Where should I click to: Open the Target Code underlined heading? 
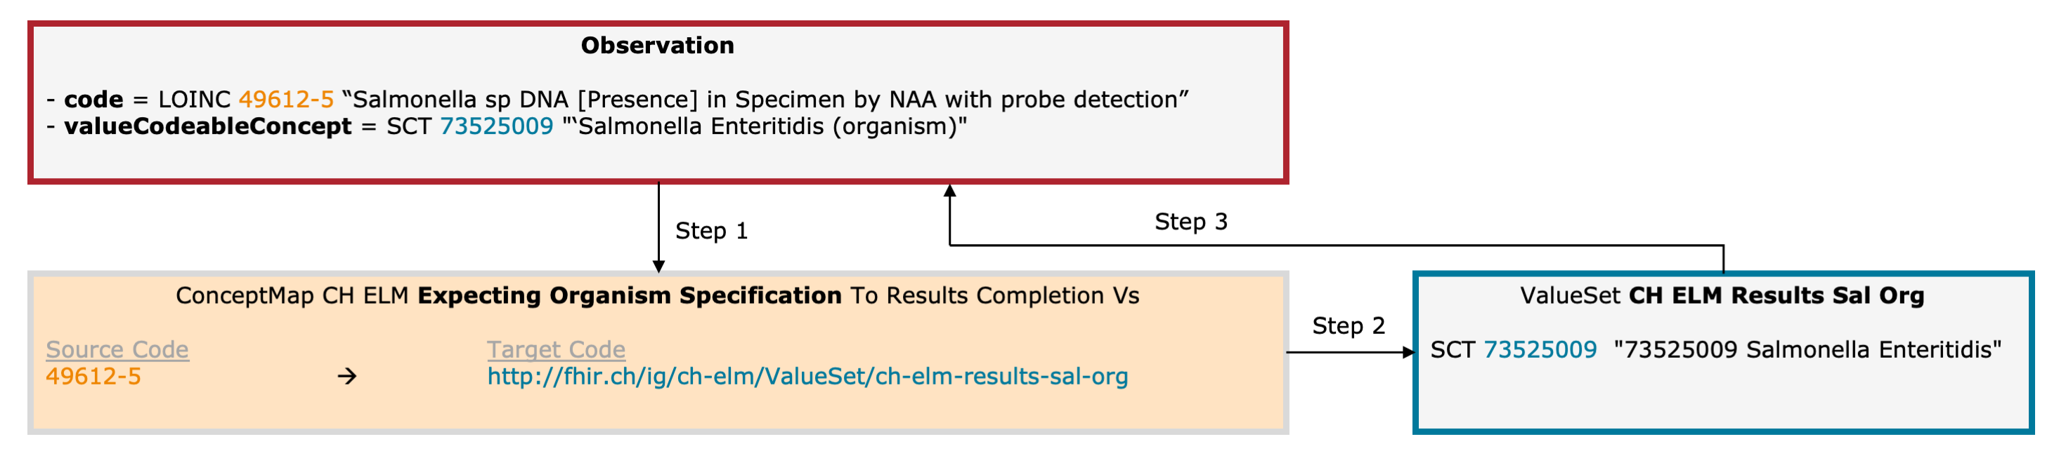click(556, 350)
